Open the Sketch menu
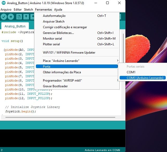Screen dimensions: 167x152 [x=28, y=10]
